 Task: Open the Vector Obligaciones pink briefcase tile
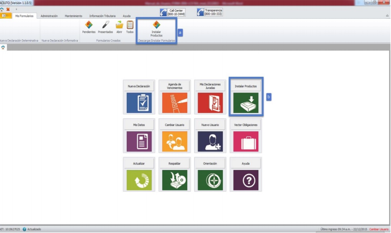click(246, 141)
